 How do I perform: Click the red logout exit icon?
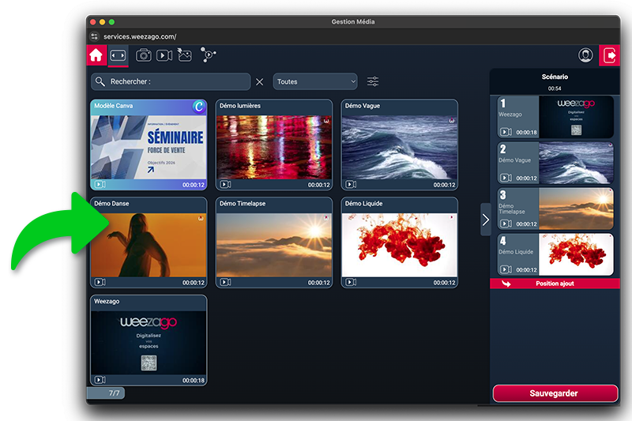(x=610, y=55)
